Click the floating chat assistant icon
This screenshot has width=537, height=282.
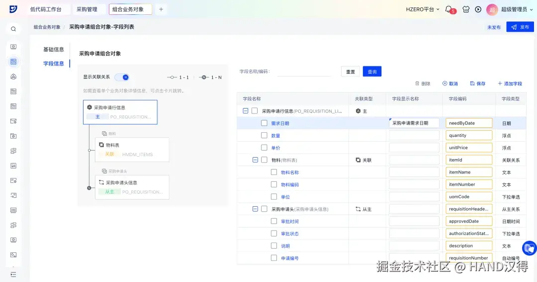530,248
